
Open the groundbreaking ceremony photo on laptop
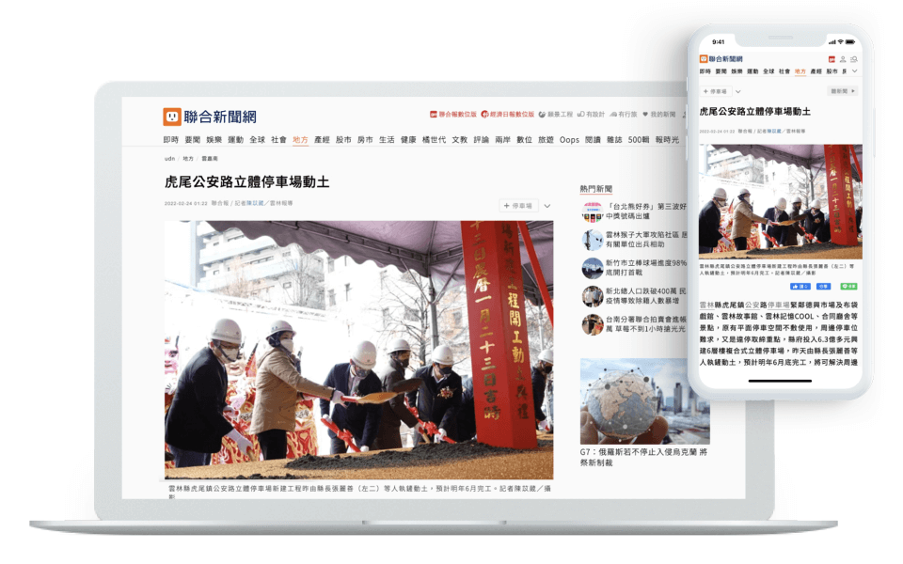358,350
